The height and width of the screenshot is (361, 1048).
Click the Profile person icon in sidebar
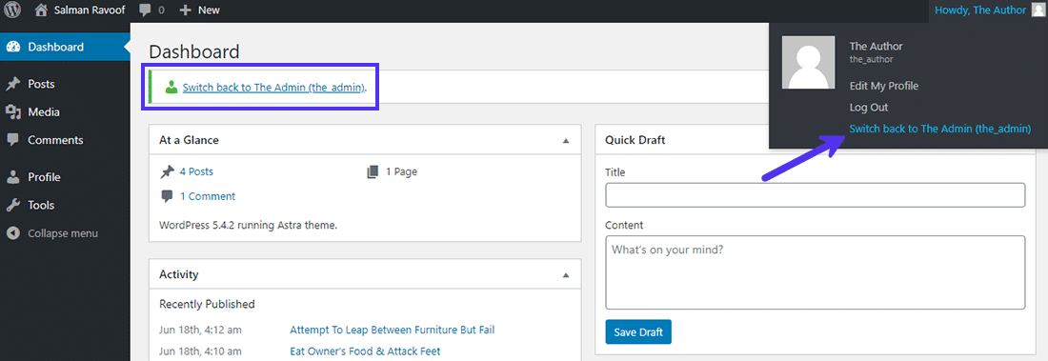point(12,177)
